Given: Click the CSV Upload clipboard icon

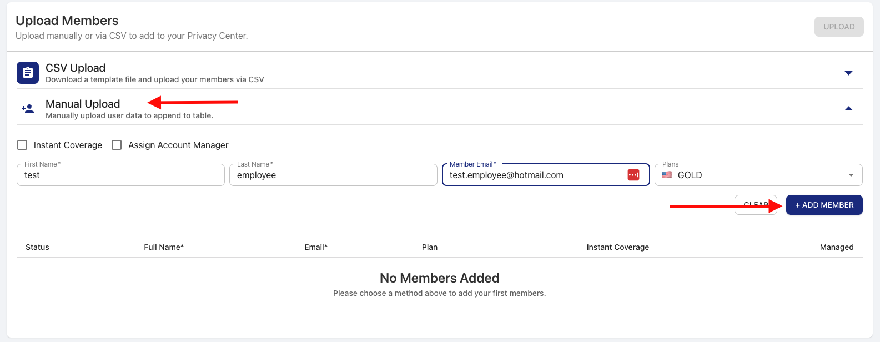Looking at the screenshot, I should 28,73.
